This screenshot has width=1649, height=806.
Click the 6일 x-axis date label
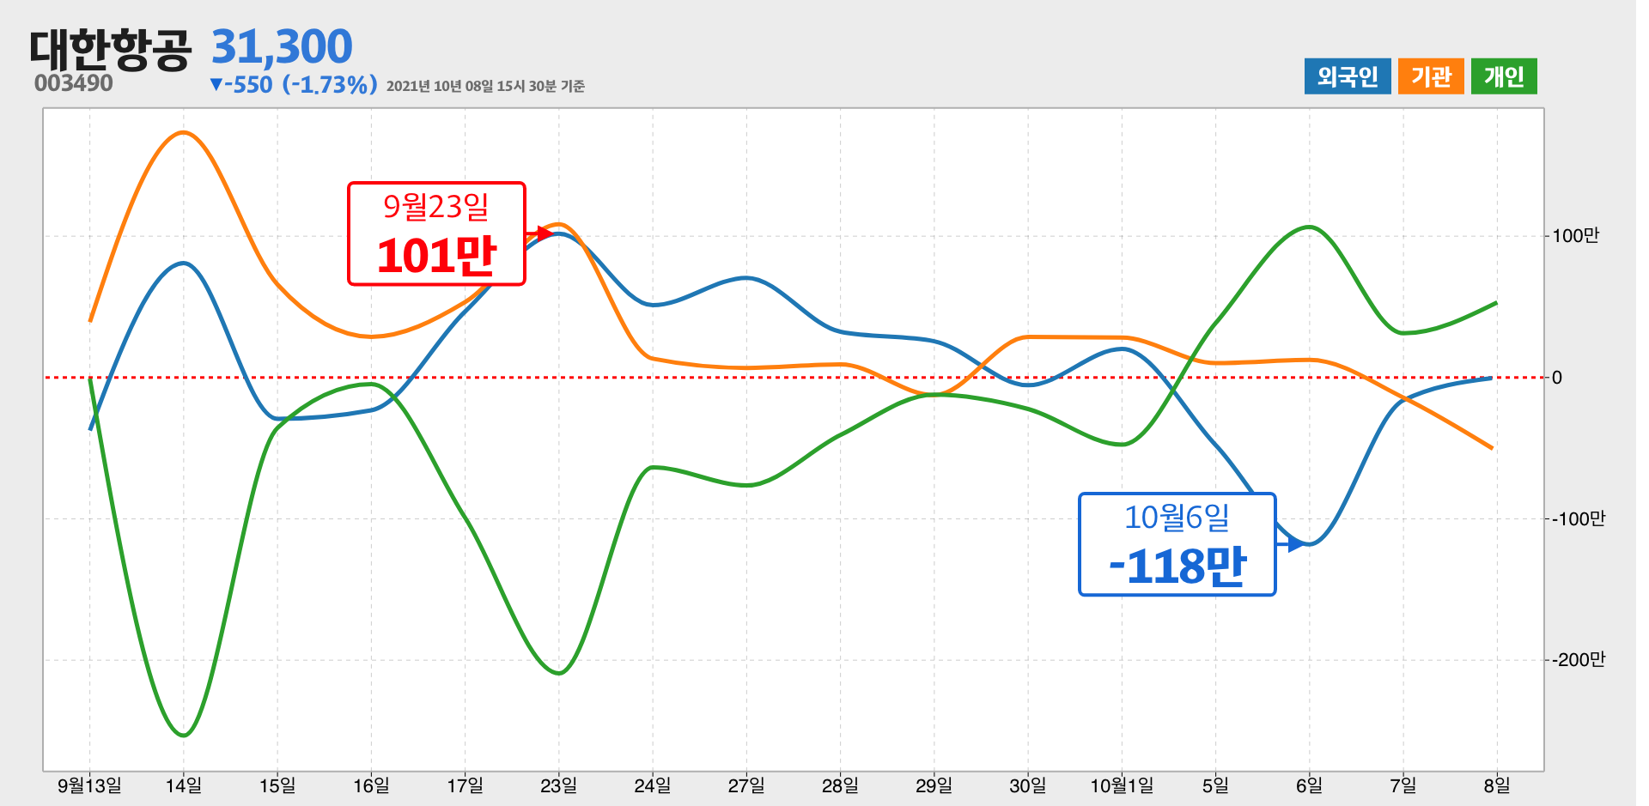tap(1309, 785)
